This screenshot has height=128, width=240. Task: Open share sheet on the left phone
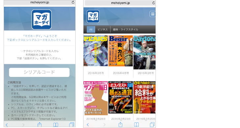tap(40, 124)
